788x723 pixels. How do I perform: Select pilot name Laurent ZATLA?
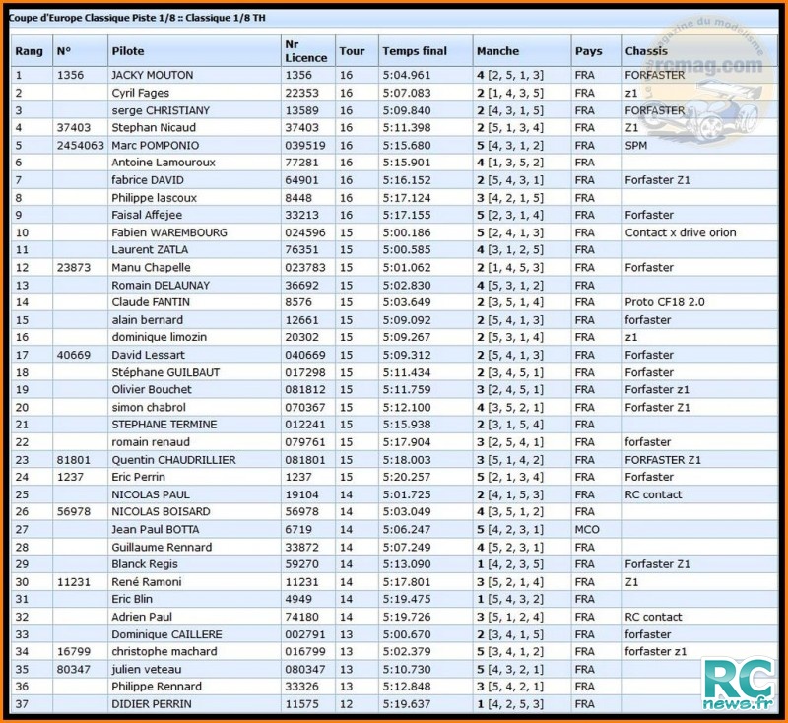[150, 250]
